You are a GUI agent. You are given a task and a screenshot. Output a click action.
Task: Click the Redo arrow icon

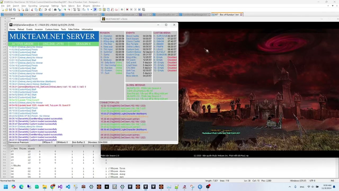50,10
